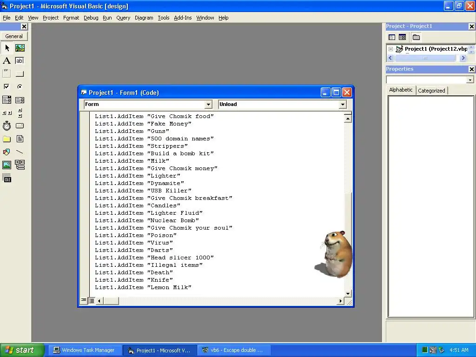
Task: Select the HScrollBar control tool
Action: (7, 113)
